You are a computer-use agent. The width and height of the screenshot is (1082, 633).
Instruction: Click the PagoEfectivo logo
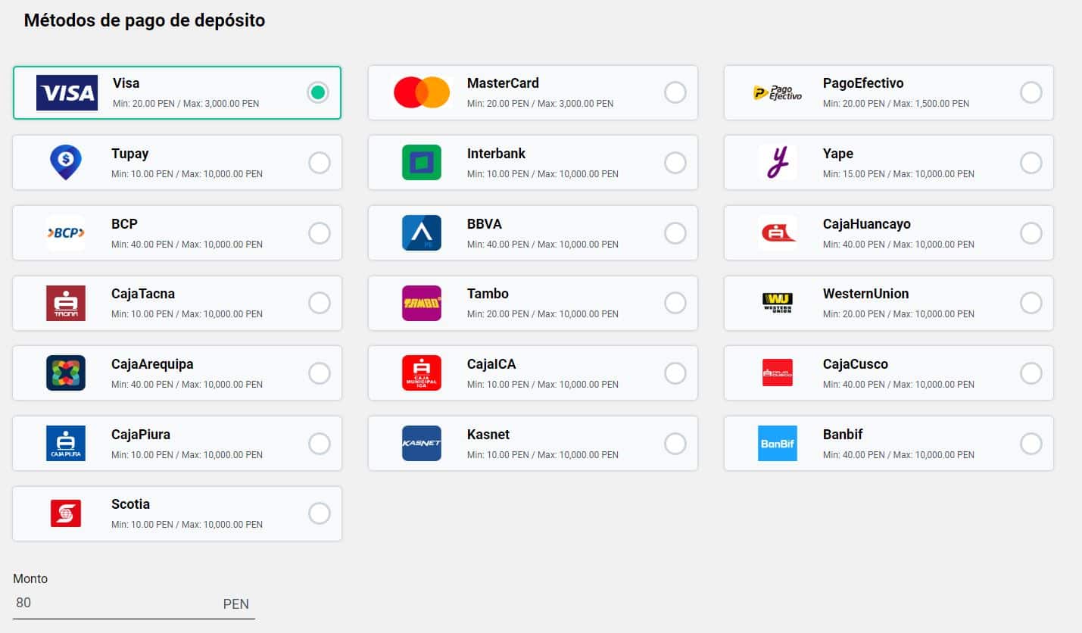[778, 93]
